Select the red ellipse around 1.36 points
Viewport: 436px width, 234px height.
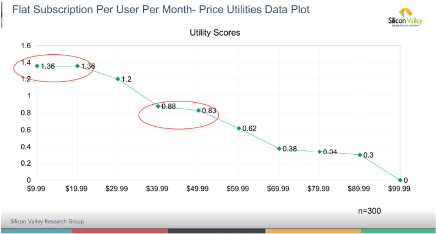coord(54,68)
